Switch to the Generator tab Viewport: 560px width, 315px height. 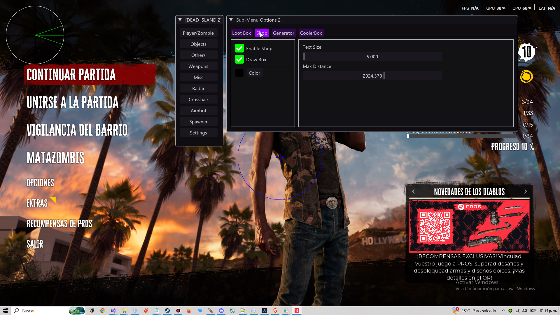click(283, 33)
